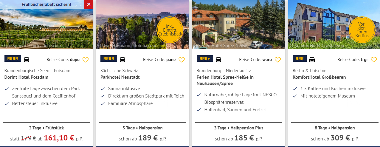380x147 pixels.
Task: Click car icon on Ferien Hotel Spree-Neiße card
Action: tap(218, 59)
